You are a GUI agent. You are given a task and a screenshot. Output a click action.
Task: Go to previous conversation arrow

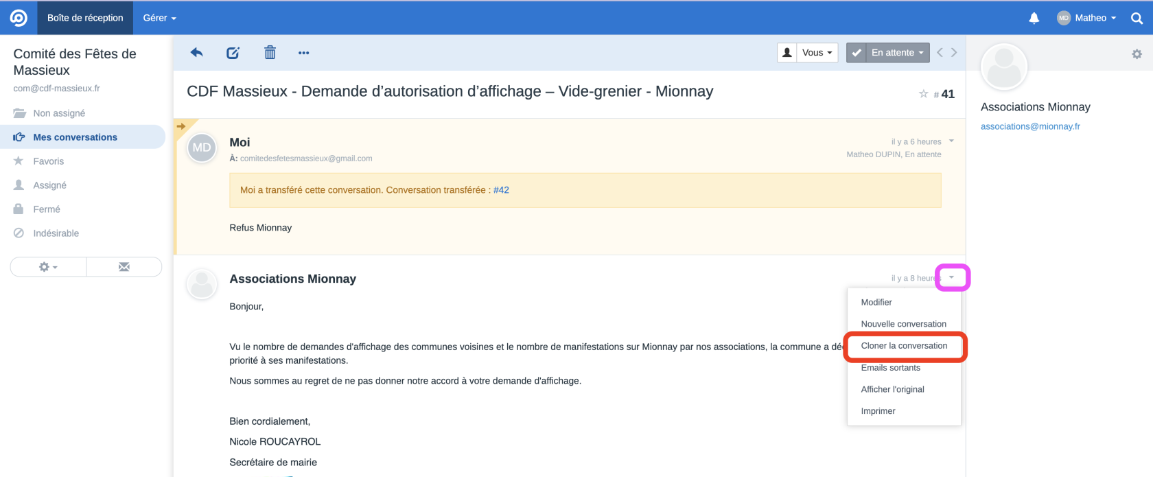[940, 52]
